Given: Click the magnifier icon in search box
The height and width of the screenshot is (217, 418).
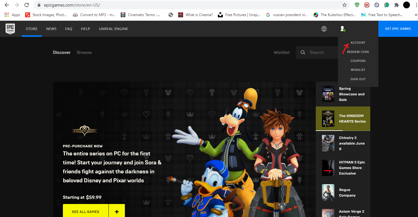Looking at the screenshot, I should click(x=303, y=53).
